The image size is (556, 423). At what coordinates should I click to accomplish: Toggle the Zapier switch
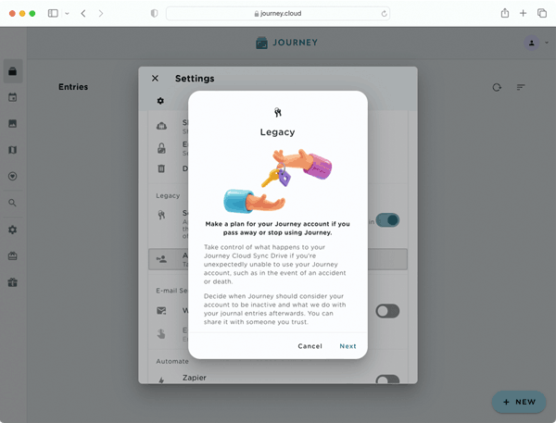(387, 379)
